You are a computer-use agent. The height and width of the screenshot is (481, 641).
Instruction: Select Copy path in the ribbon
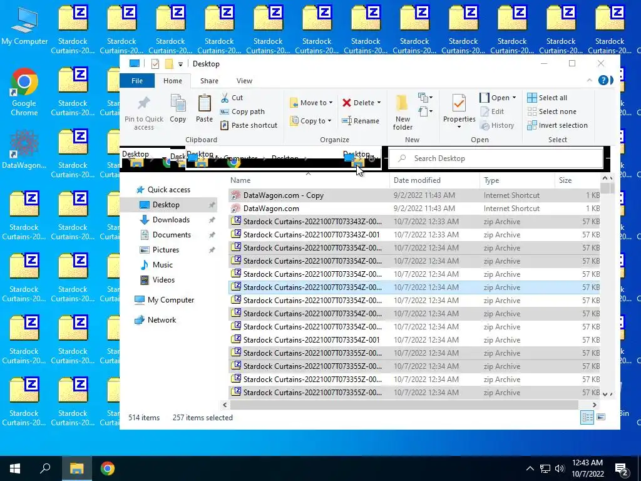pyautogui.click(x=242, y=111)
